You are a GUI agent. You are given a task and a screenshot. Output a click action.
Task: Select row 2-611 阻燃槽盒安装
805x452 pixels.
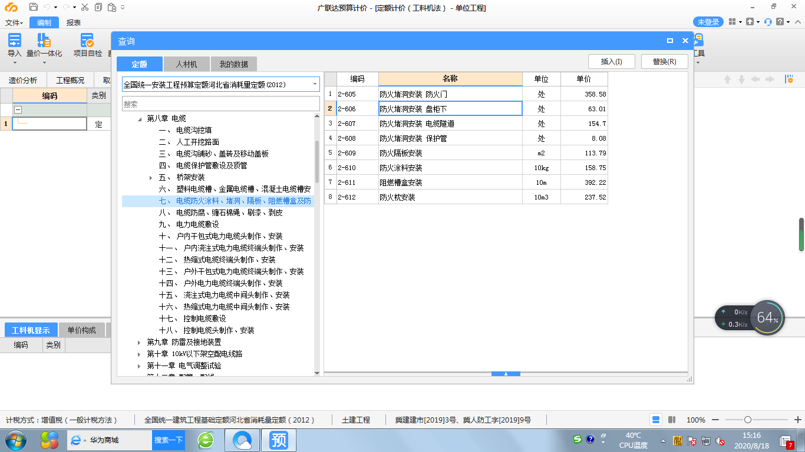point(466,182)
